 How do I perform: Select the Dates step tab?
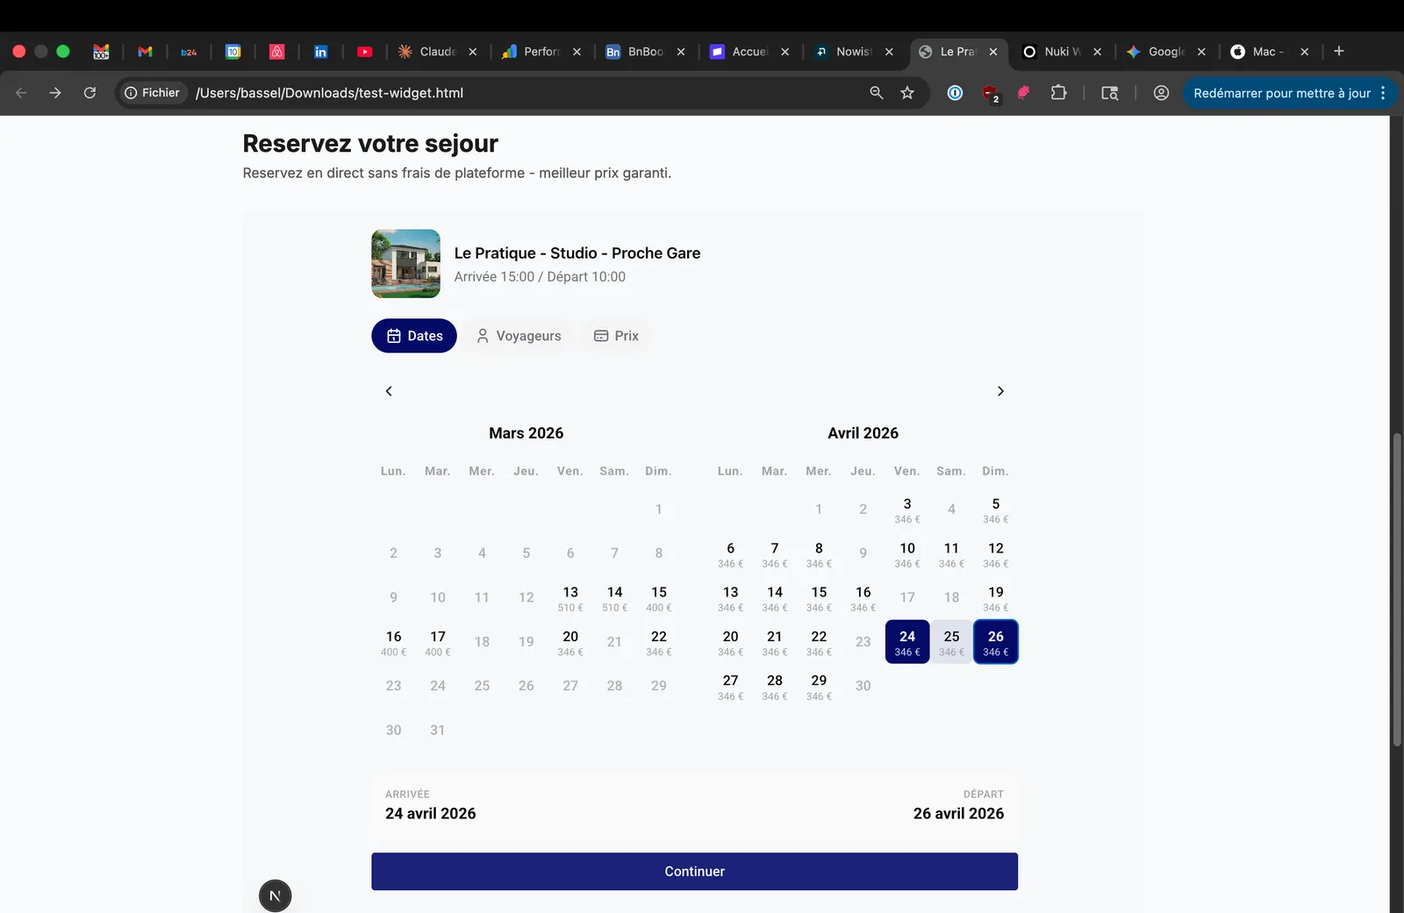[414, 336]
